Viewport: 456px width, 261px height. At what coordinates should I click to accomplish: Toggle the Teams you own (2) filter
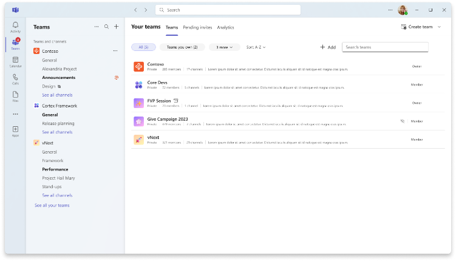point(182,47)
